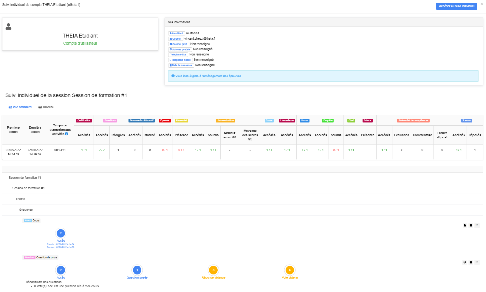
Task: Open the list icon in Question de cours row
Action: coord(477,262)
